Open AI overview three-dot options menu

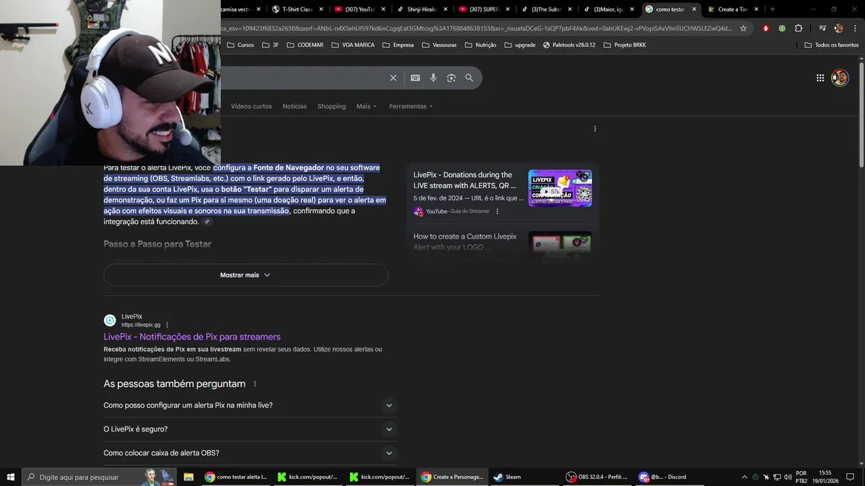tap(595, 129)
